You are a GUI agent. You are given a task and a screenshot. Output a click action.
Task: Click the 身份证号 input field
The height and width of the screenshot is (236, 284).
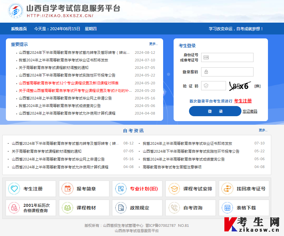pos(227,57)
